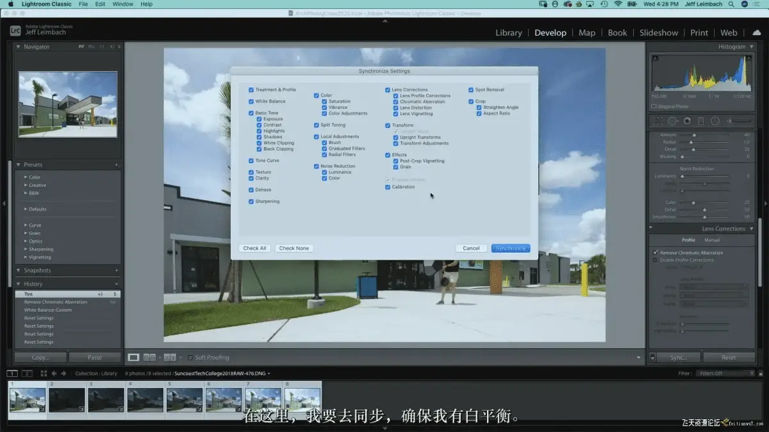Click the second window display icon 2
769x432 pixels.
pyautogui.click(x=27, y=373)
